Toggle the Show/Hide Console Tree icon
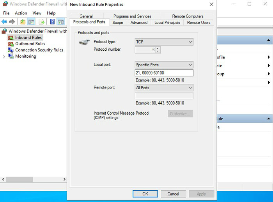The width and height of the screenshot is (273, 202). coord(31,22)
